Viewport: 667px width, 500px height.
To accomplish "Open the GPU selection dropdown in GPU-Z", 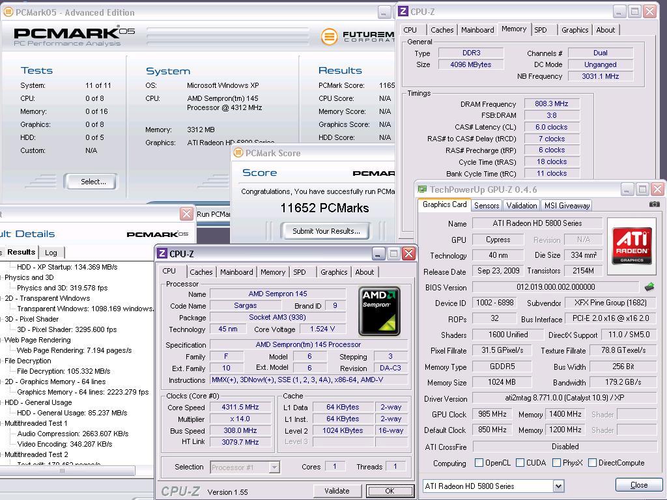I will (558, 486).
